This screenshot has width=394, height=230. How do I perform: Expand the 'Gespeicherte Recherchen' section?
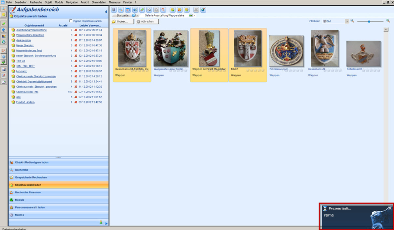pyautogui.click(x=59, y=177)
